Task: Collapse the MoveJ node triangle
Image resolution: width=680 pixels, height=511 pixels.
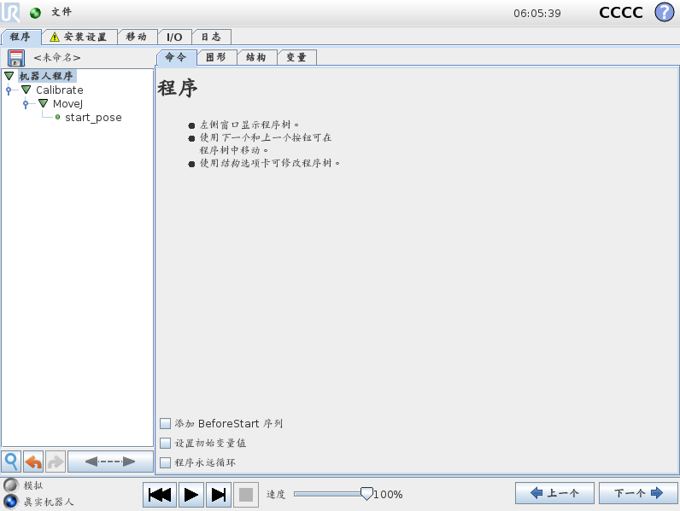Action: pyautogui.click(x=43, y=104)
